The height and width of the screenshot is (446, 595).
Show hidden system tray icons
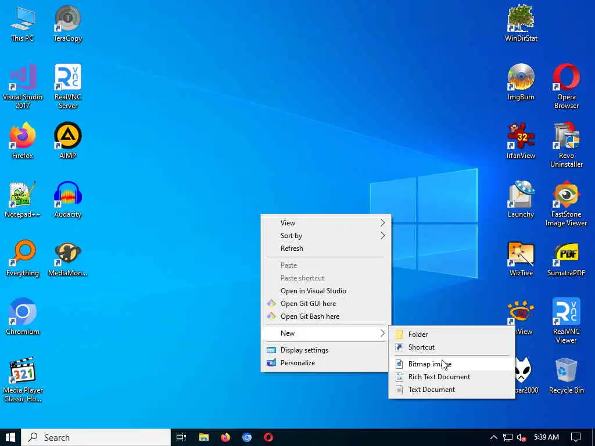click(x=494, y=437)
